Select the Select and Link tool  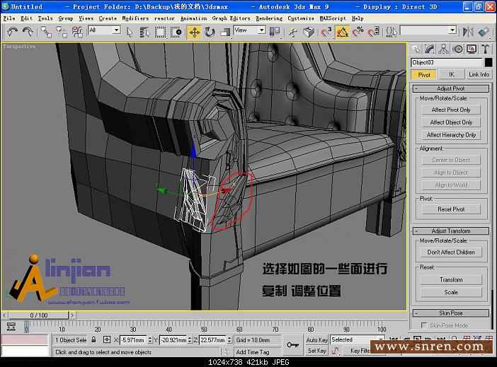[x=46, y=32]
